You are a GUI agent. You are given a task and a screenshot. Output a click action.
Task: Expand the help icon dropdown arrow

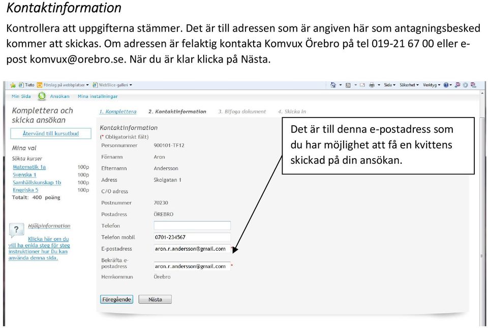451,85
